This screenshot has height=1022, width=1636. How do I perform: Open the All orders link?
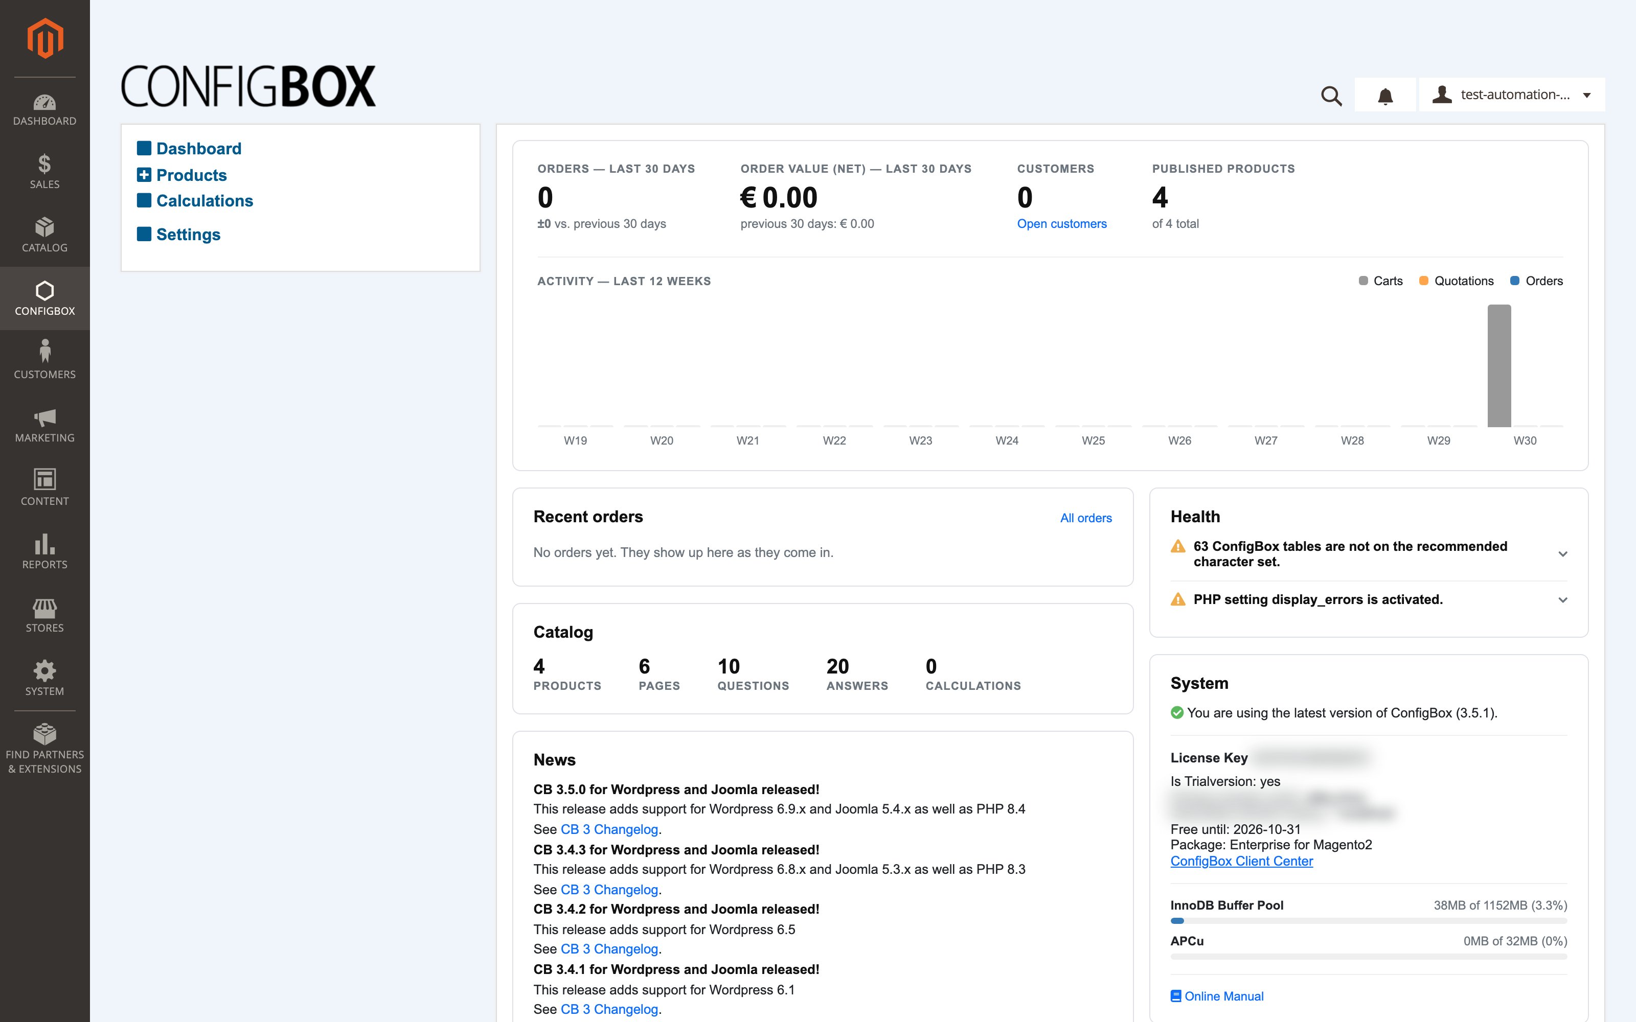pos(1086,518)
